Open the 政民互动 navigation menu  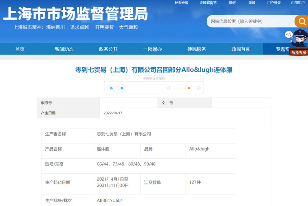click(241, 49)
